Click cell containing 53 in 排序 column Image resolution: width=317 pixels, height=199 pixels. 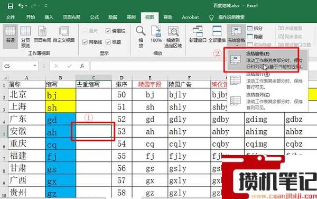[122, 132]
